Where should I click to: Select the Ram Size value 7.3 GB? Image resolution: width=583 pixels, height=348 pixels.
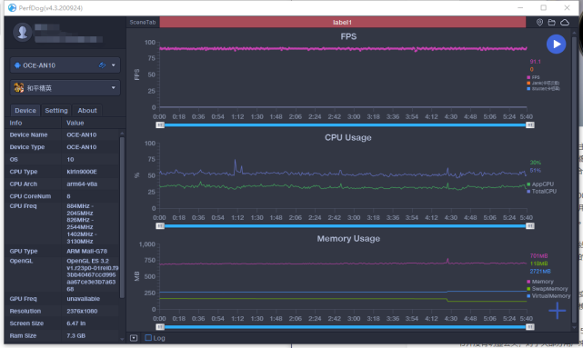[75, 336]
